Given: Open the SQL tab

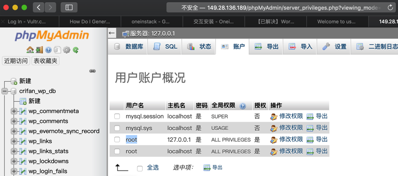Looking at the screenshot, I should [x=164, y=47].
